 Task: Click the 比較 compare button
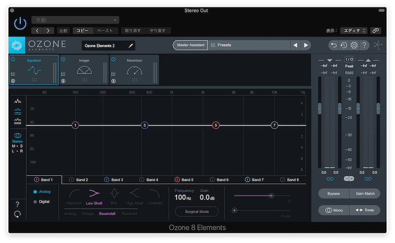64,31
